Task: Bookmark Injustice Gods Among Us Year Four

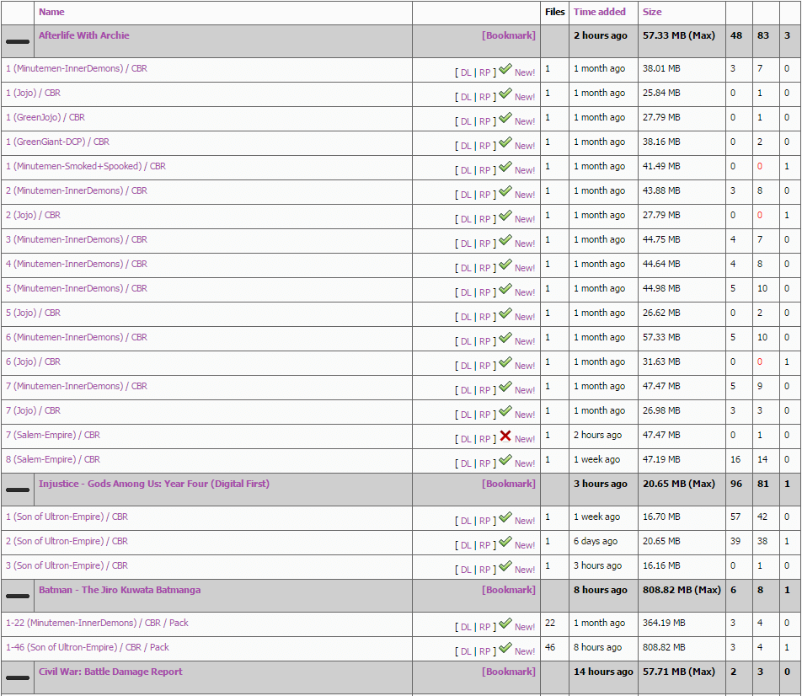Action: point(509,484)
